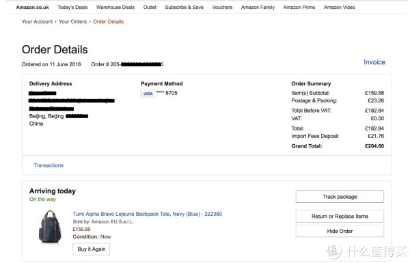This screenshot has width=410, height=263.
Task: Open Subscribe & Save in navigation
Action: [184, 8]
